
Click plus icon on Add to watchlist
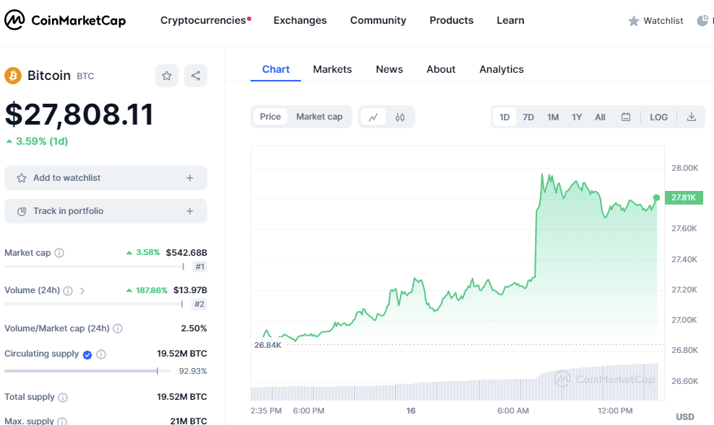click(190, 178)
